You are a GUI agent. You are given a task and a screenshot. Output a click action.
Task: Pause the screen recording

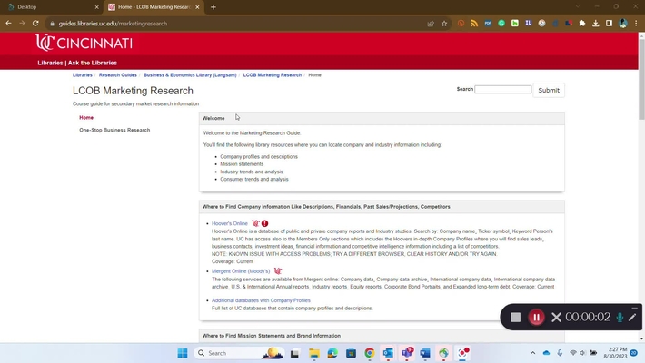tap(536, 318)
